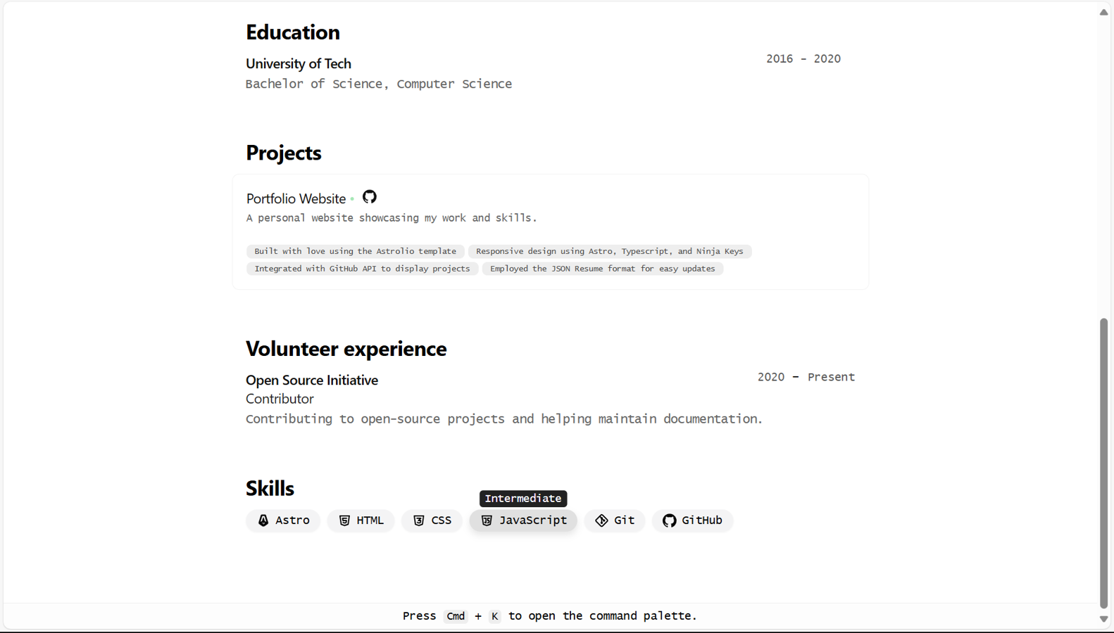Viewport: 1114px width, 633px height.
Task: Click the Git diamond icon in Skills
Action: (x=601, y=520)
